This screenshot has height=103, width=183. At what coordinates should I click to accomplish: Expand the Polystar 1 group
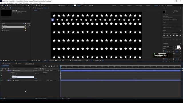tap(11, 74)
